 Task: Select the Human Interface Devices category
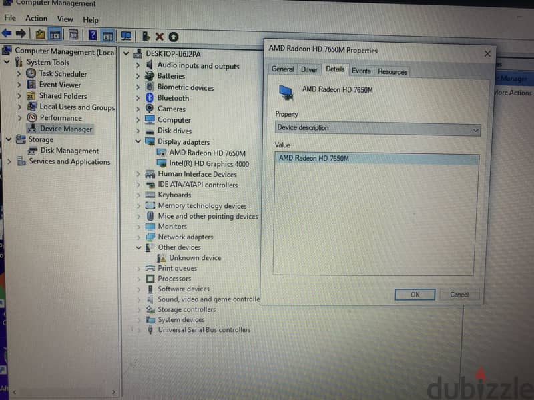pos(197,174)
